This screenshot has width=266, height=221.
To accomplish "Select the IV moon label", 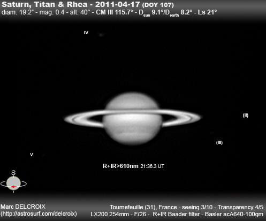I will [86, 33].
